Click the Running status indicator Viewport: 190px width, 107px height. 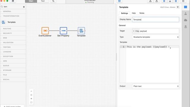pyautogui.click(x=90, y=2)
